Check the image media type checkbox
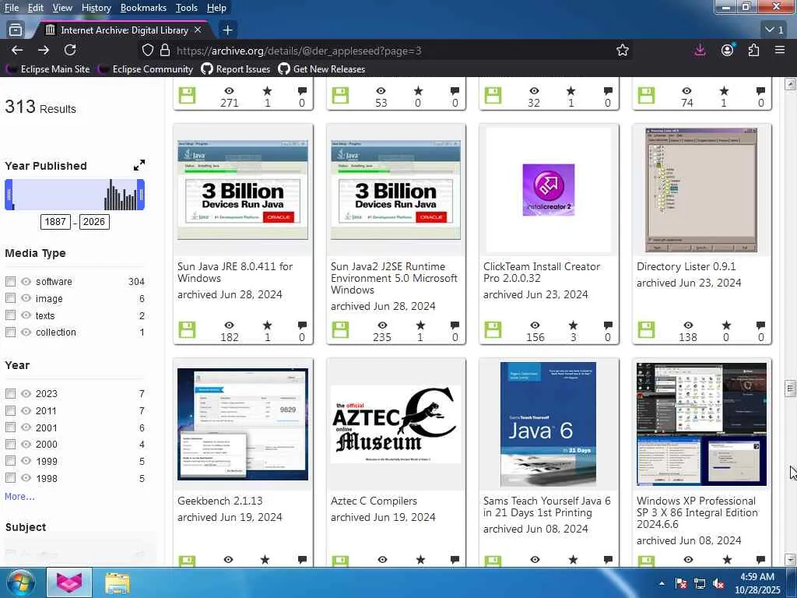Image resolution: width=797 pixels, height=598 pixels. [x=10, y=298]
